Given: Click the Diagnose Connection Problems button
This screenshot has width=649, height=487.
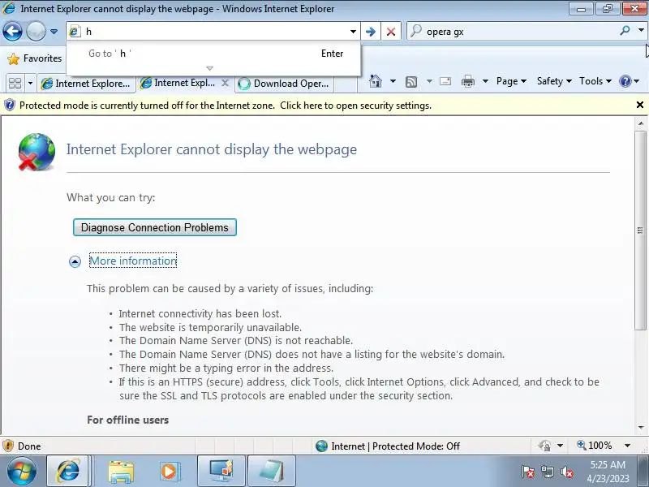Looking at the screenshot, I should click(x=155, y=227).
